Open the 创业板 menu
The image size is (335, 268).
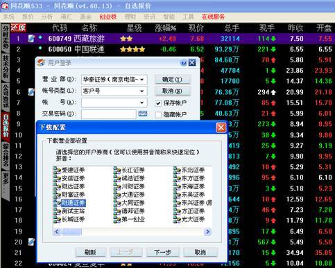(x=108, y=17)
